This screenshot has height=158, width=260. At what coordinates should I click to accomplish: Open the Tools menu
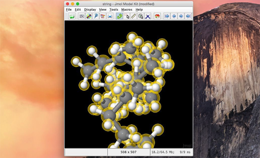[114, 10]
